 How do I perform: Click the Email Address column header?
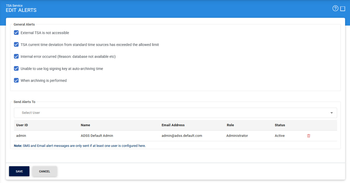pyautogui.click(x=173, y=125)
